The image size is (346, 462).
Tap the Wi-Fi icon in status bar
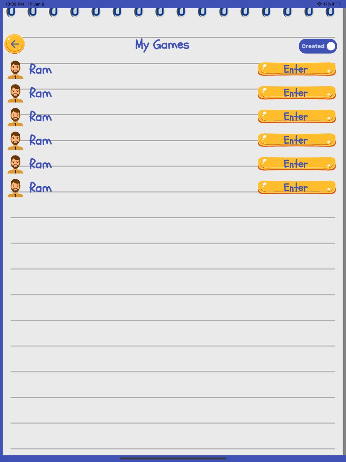click(319, 4)
